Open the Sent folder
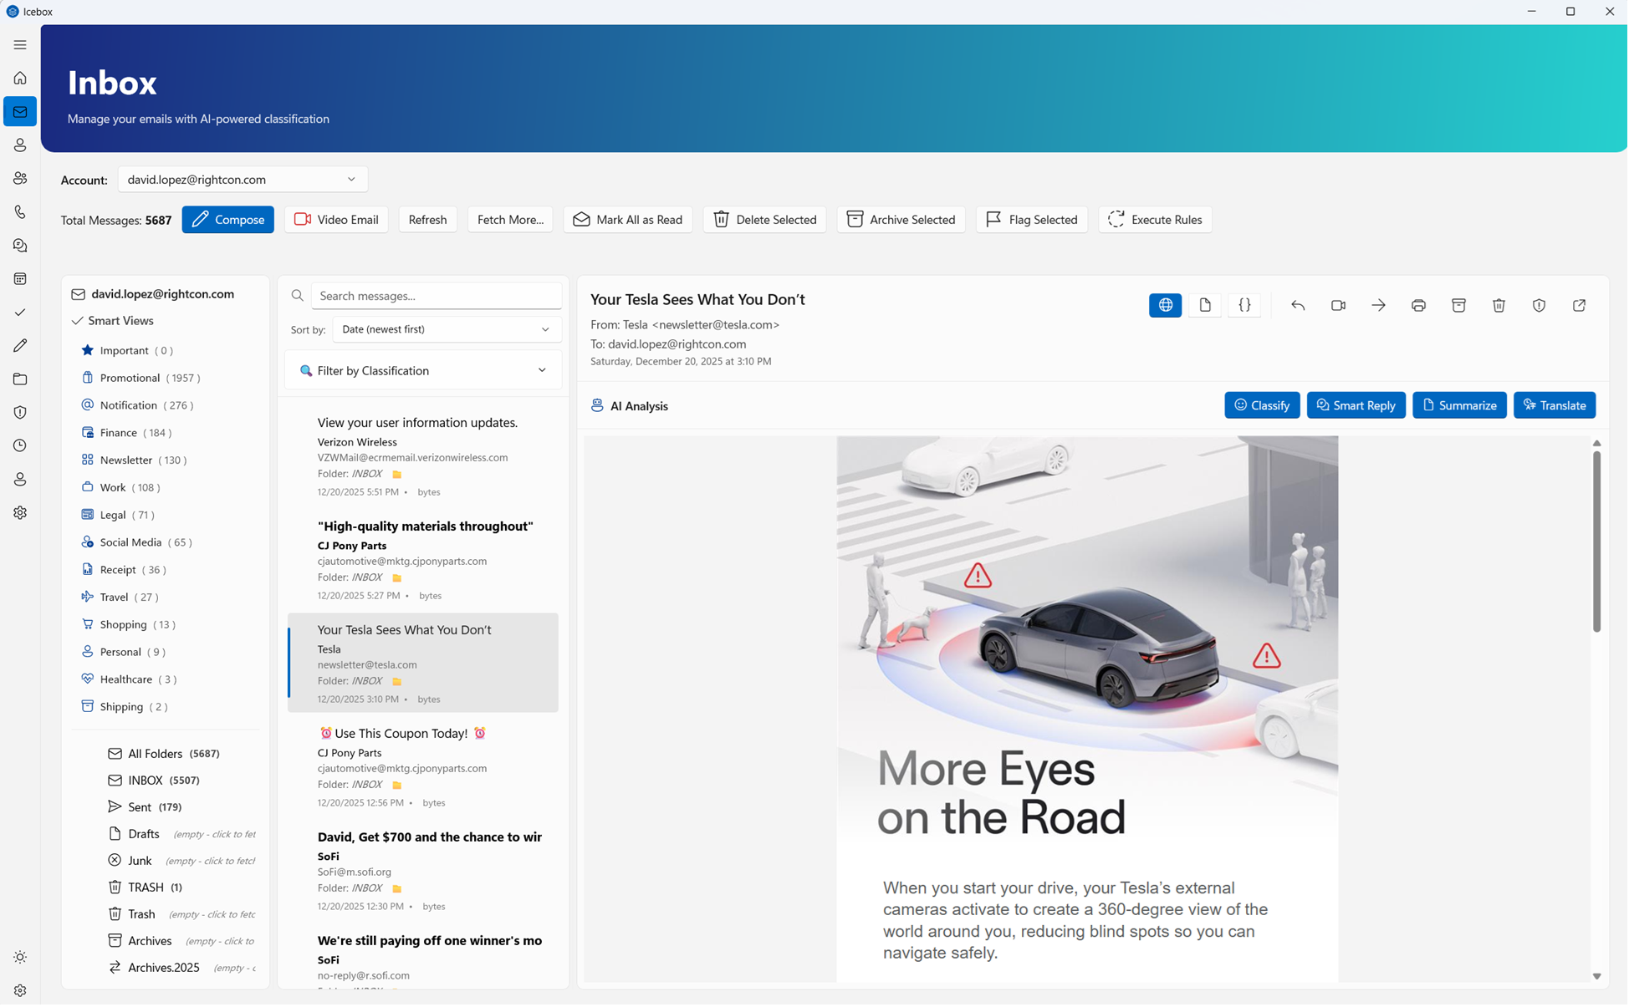 (x=140, y=807)
